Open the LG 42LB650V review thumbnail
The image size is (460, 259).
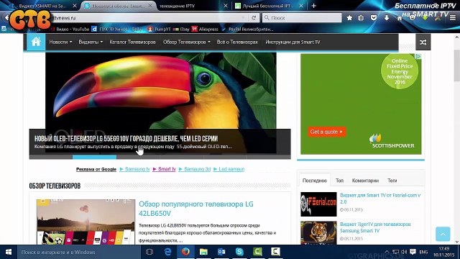86,222
